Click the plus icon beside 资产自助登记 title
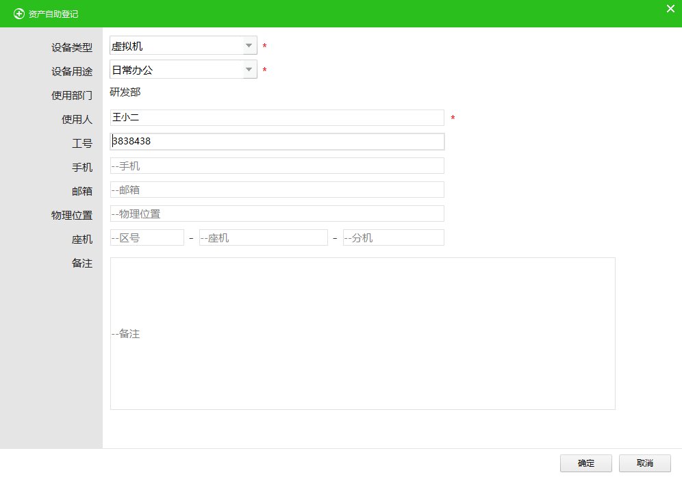Image resolution: width=682 pixels, height=477 pixels. tap(18, 14)
